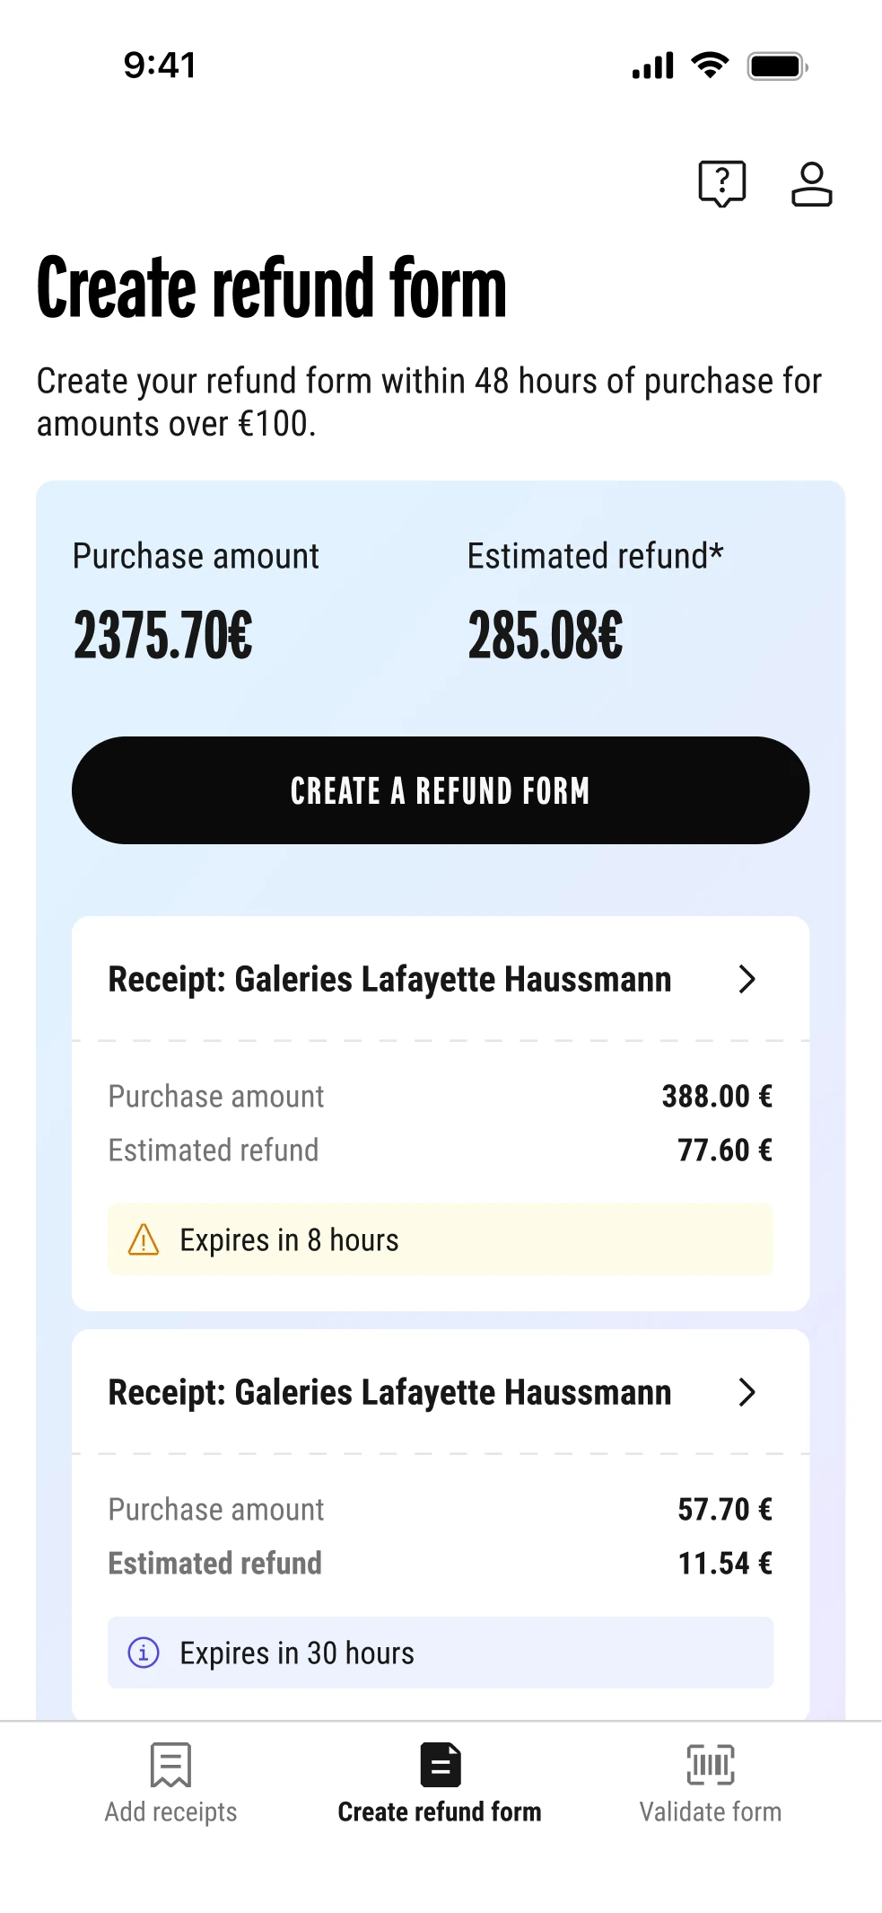Expand the second Galeries Lafayette receipt chevron
Image resolution: width=882 pixels, height=1913 pixels.
click(747, 1392)
